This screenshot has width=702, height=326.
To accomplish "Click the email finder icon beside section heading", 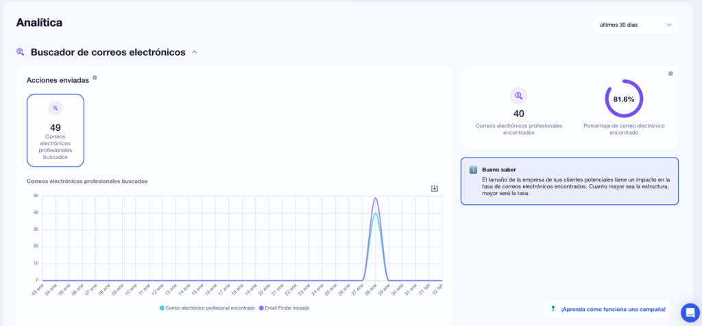I will click(21, 52).
